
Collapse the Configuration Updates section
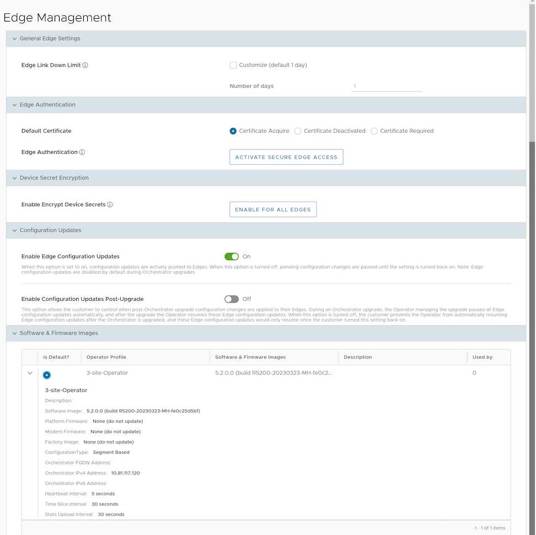pos(14,230)
